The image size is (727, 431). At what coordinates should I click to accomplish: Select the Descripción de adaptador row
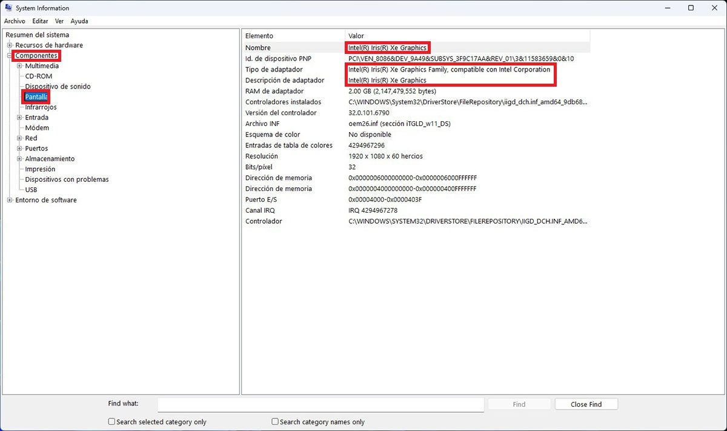[416, 80]
